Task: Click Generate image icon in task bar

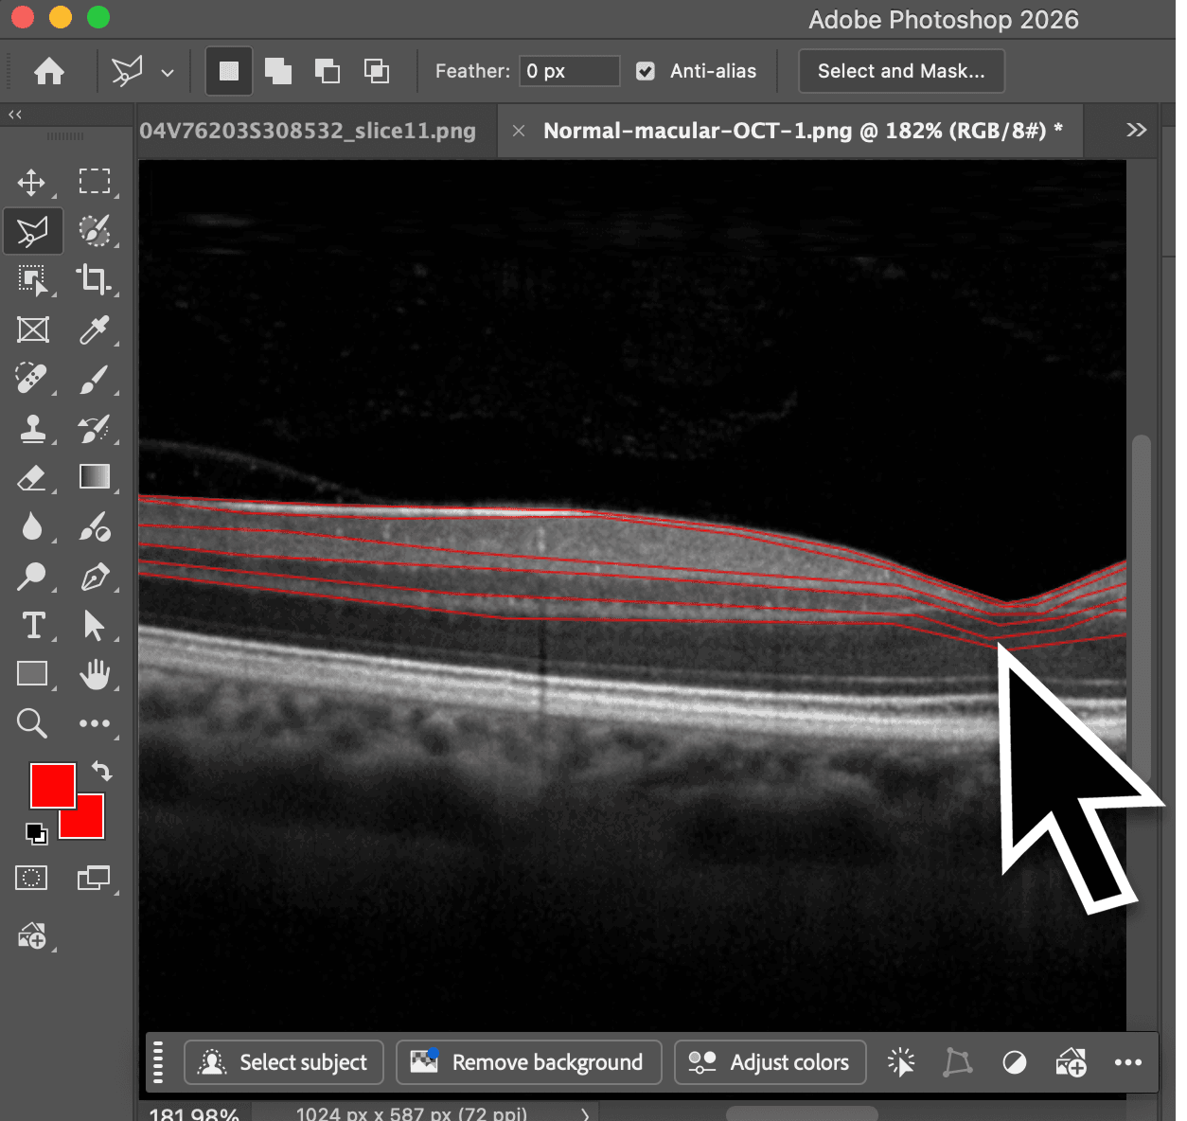Action: (x=1072, y=1062)
